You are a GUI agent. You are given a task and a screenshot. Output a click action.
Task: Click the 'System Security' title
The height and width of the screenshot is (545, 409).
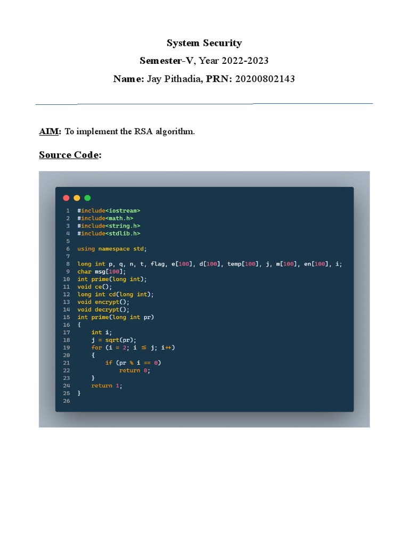click(204, 43)
